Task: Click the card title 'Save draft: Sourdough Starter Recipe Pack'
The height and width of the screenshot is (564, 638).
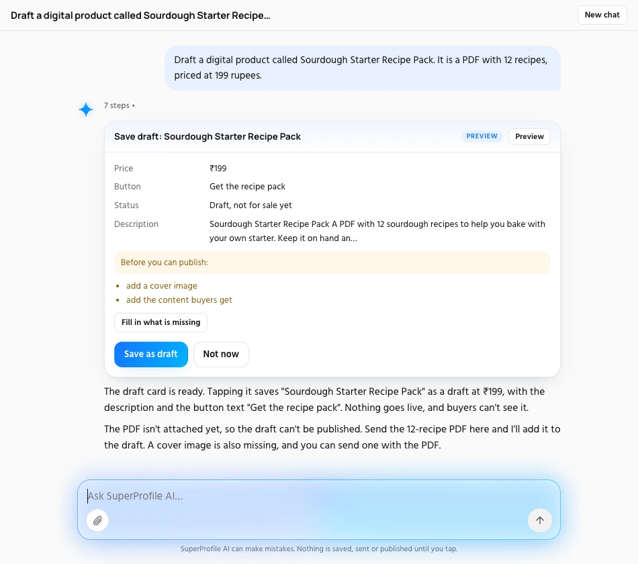Action: click(208, 136)
